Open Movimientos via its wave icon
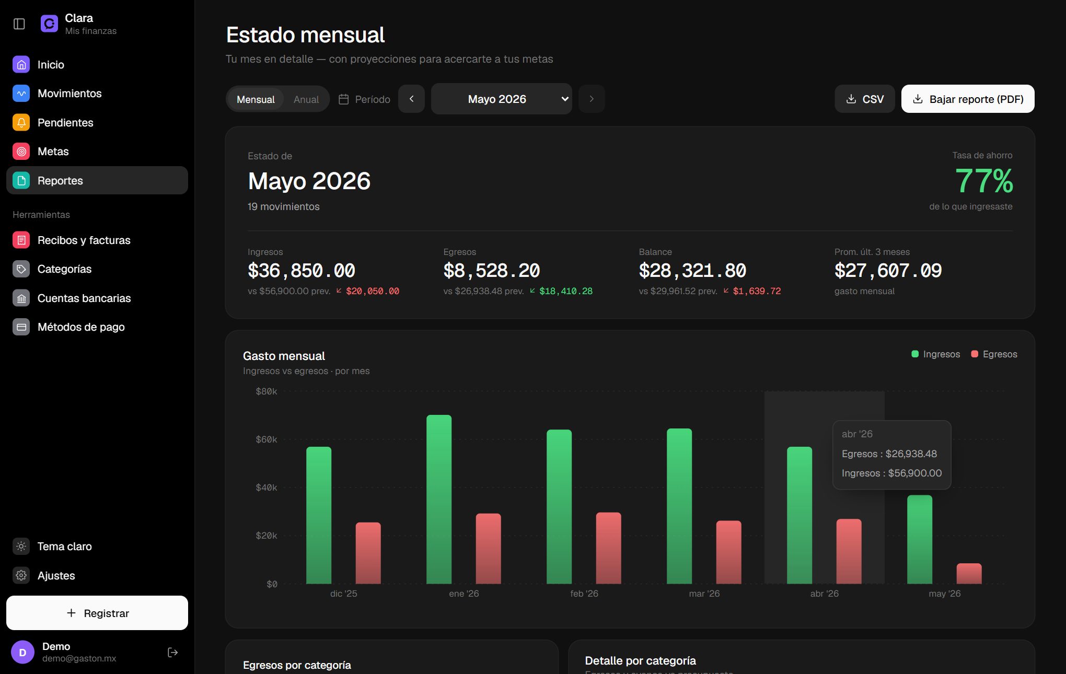The width and height of the screenshot is (1066, 674). pyautogui.click(x=21, y=94)
